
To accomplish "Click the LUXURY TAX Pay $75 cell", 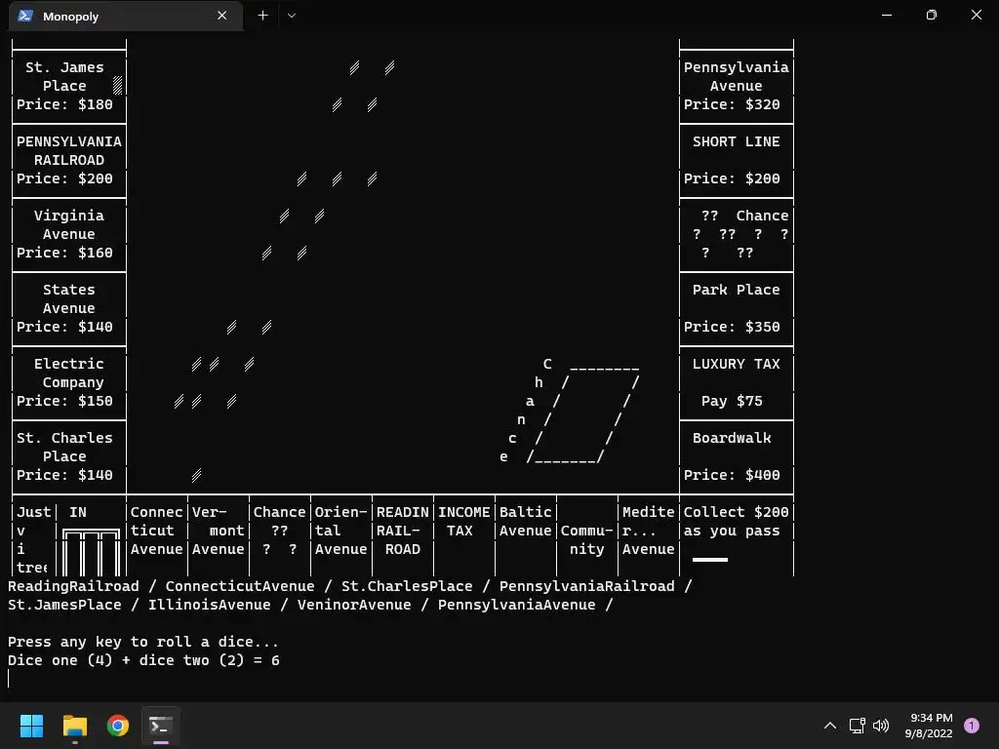I will 737,382.
